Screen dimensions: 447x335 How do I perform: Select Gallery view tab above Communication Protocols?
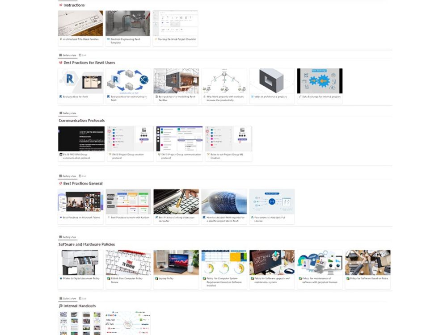click(67, 113)
